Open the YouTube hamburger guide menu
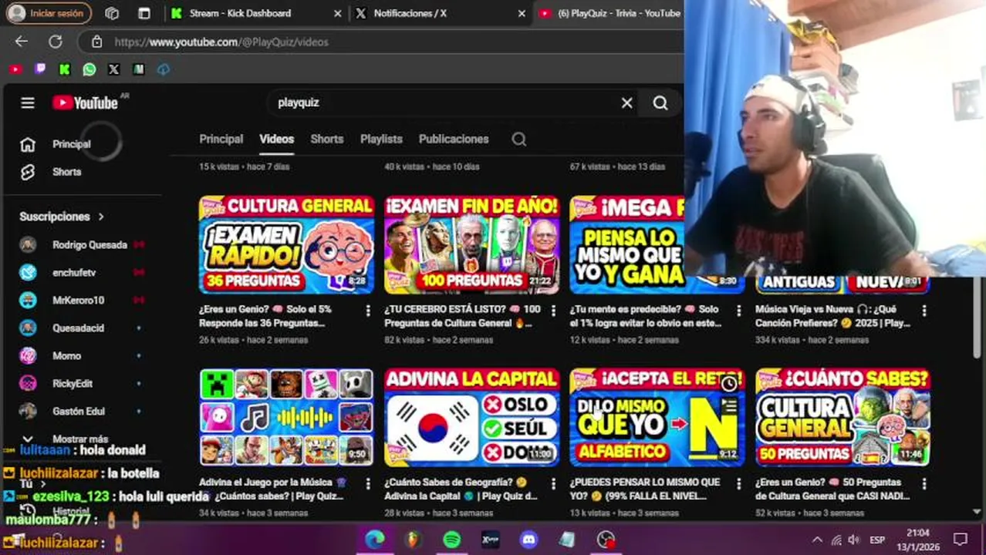Viewport: 986px width, 555px height. (x=28, y=103)
